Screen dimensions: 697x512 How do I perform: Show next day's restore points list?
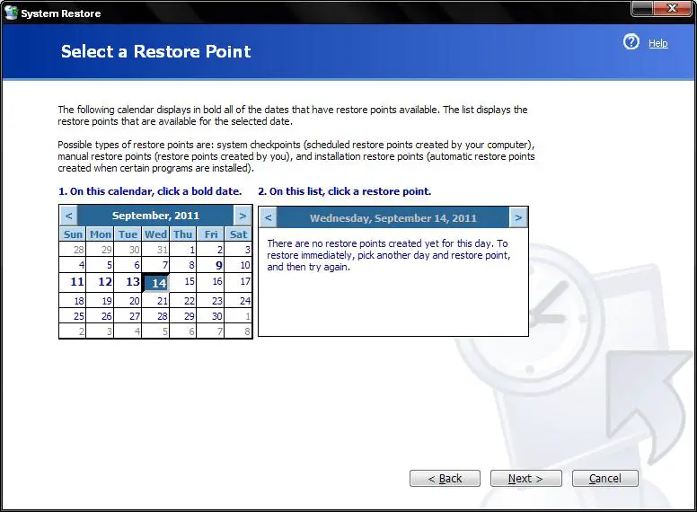tap(518, 217)
